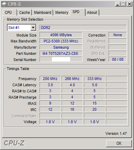Close the CPU-Z window

pos(130,4)
